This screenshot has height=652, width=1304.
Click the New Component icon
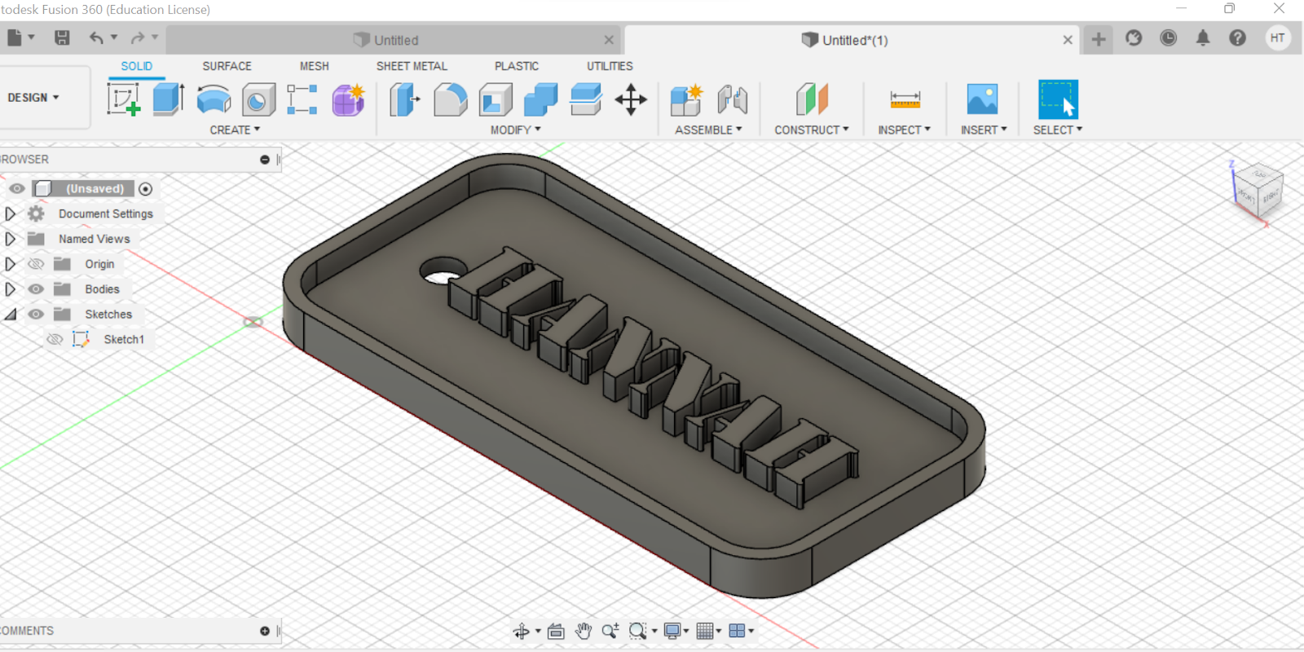[x=686, y=100]
